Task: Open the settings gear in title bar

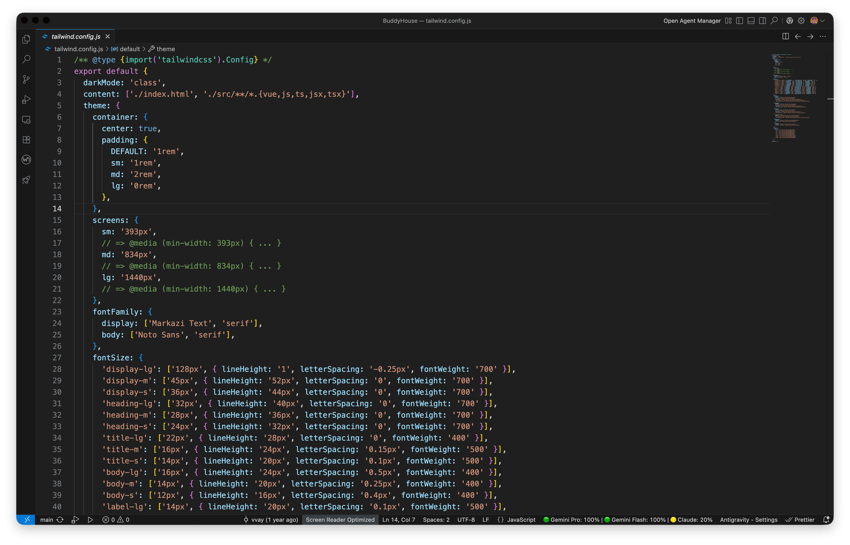Action: tap(801, 21)
